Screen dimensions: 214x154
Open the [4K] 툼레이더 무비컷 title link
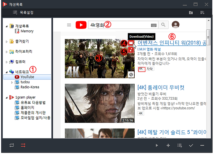(161, 87)
